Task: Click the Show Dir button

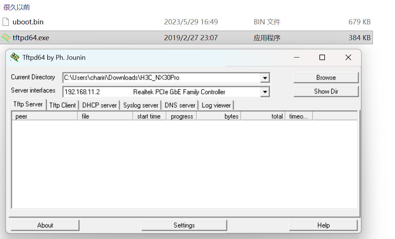Action: pos(326,91)
